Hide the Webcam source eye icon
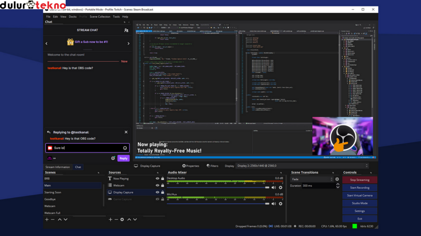421x236 pixels. pos(157,185)
